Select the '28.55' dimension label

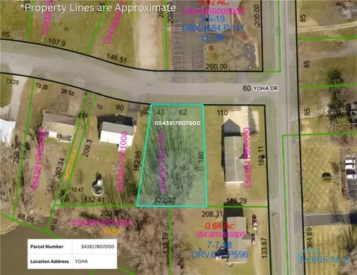point(68,92)
